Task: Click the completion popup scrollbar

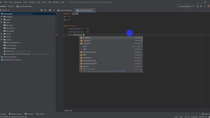Action: point(142,40)
